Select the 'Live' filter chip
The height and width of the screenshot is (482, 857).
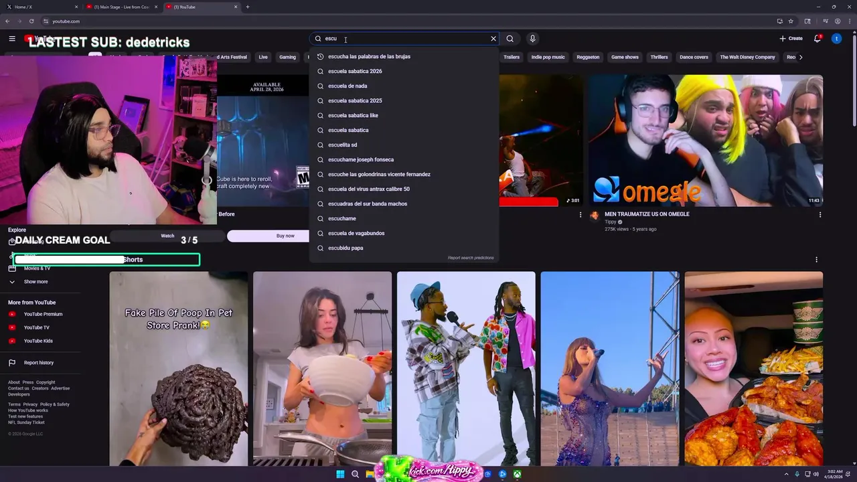point(263,57)
